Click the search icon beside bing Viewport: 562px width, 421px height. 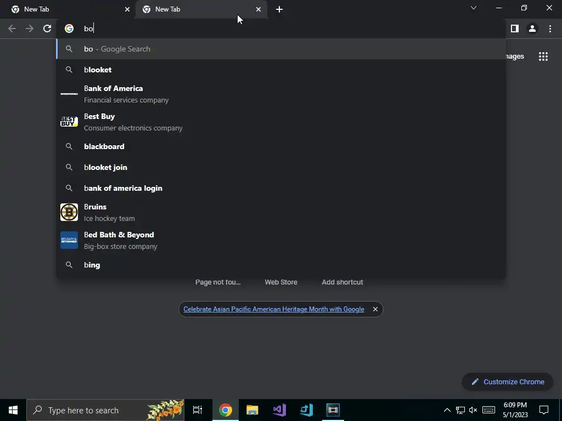(69, 265)
